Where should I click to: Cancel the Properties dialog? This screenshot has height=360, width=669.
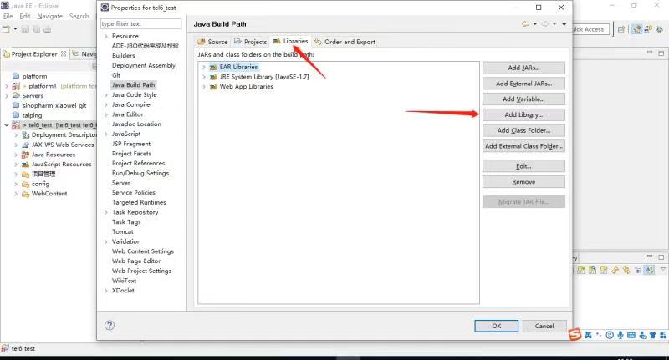pos(544,326)
